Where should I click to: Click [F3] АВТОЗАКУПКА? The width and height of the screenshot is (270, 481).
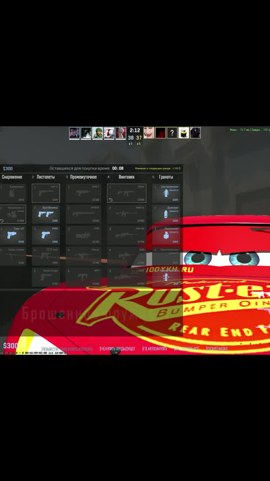click(154, 349)
